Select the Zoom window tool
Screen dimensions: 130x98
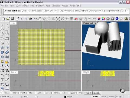pyautogui.click(x=53, y=19)
